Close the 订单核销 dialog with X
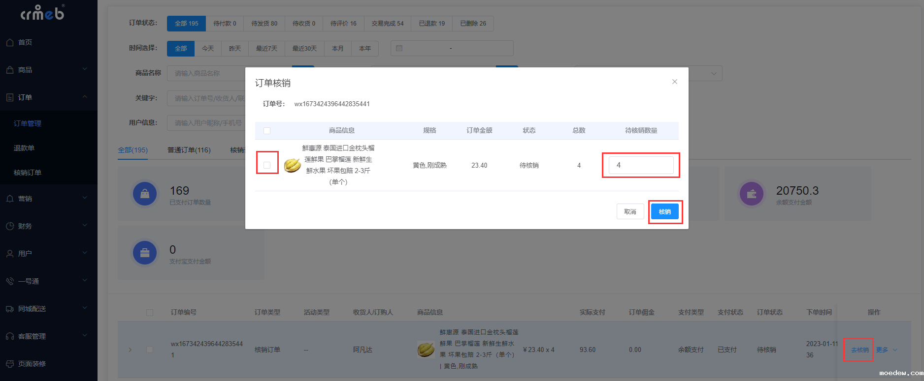 (675, 82)
